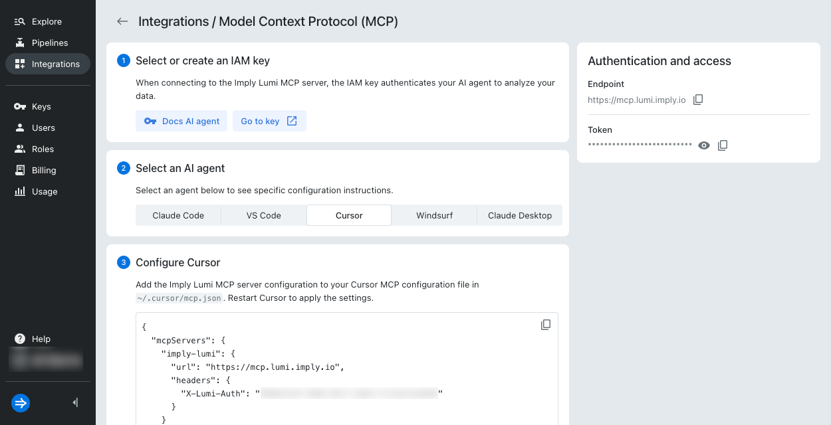The height and width of the screenshot is (425, 831).
Task: Reveal the token with the eye icon
Action: [704, 145]
